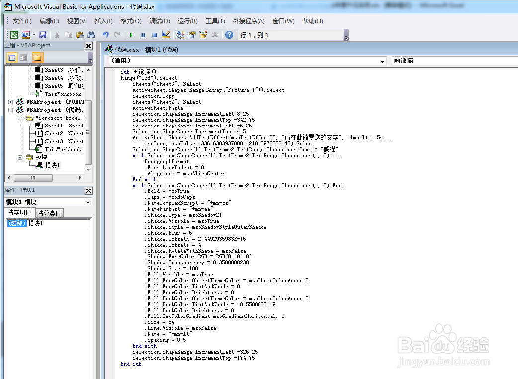The image size is (518, 379).
Task: Open the 文件(F) menu
Action: (x=22, y=21)
